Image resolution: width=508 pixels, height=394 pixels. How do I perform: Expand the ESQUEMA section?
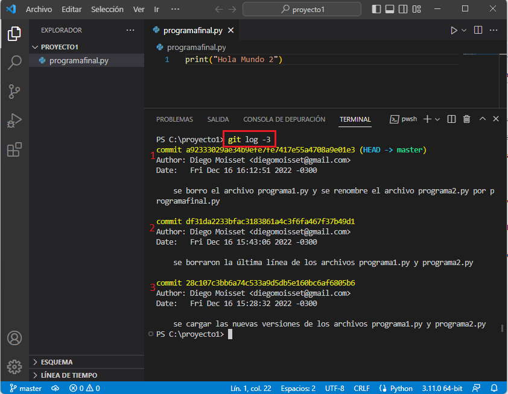click(x=86, y=362)
